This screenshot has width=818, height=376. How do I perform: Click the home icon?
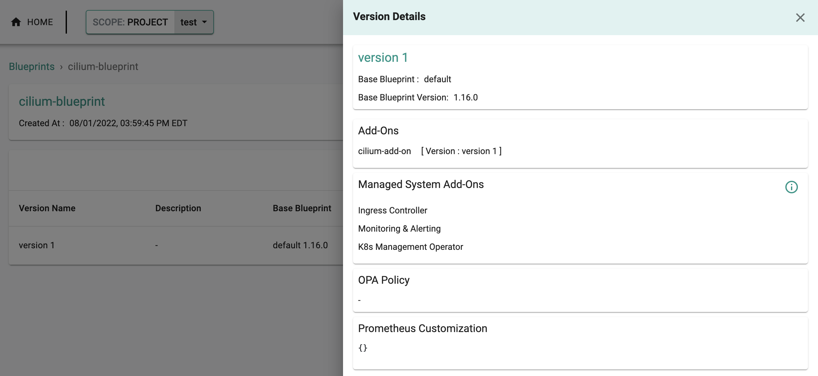[x=16, y=22]
